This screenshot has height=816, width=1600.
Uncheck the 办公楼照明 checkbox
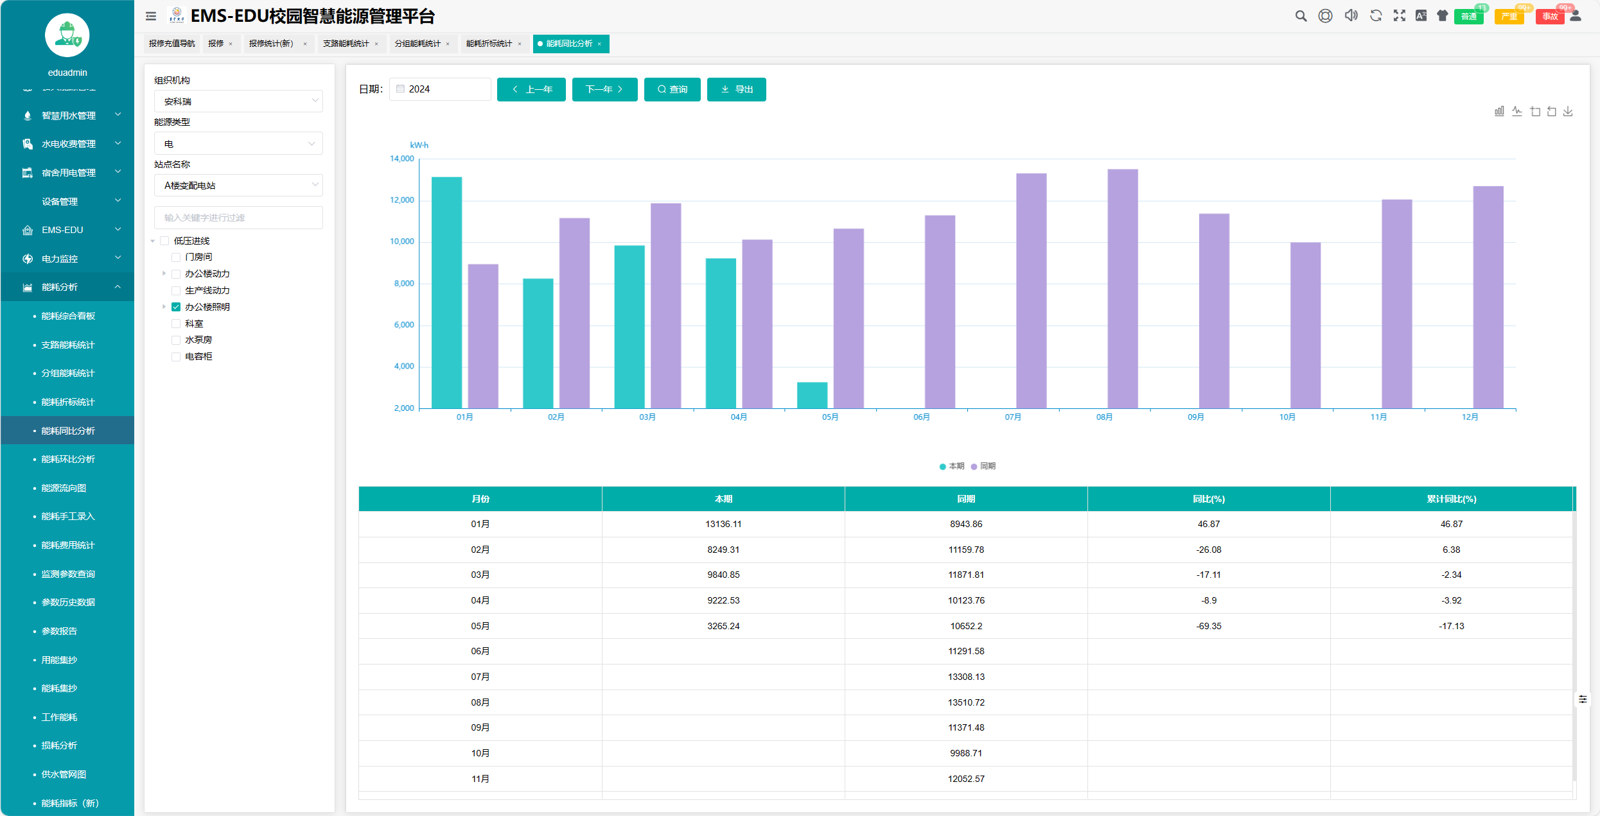click(x=176, y=307)
